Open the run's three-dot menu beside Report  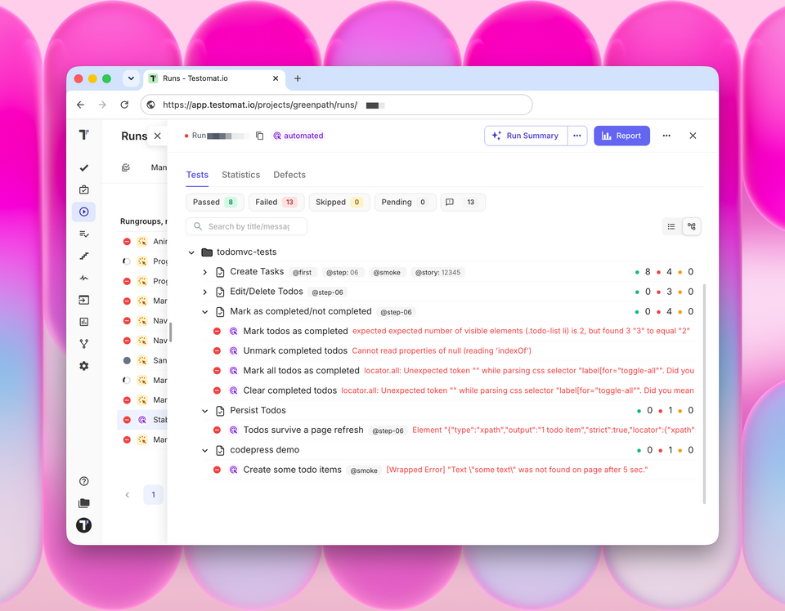pyautogui.click(x=666, y=136)
